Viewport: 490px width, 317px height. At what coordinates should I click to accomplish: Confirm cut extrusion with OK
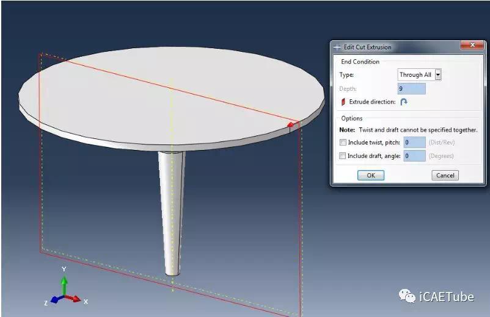point(371,176)
